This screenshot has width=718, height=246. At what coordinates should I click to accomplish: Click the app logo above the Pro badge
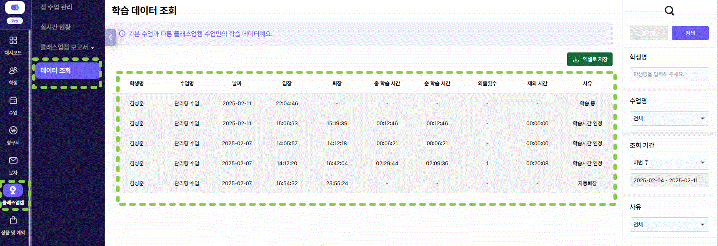15,7
